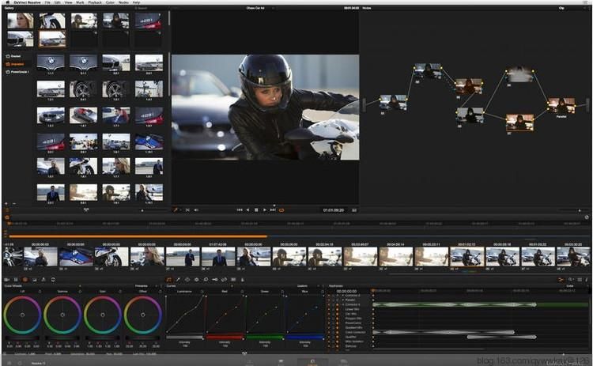This screenshot has width=593, height=366.
Task: Click the Lift color wheel
Action: coord(22,315)
